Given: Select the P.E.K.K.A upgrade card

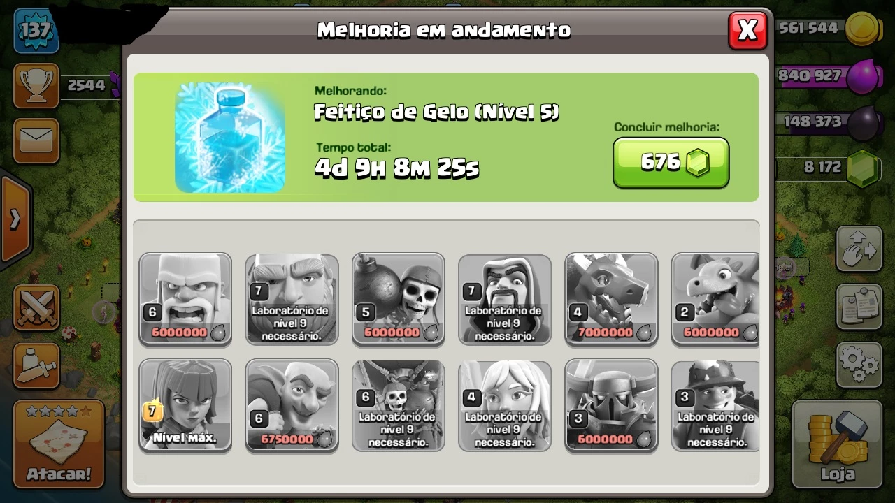Looking at the screenshot, I should tap(611, 405).
